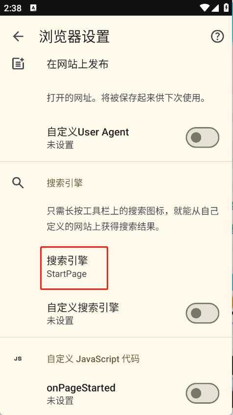Tap the signal strength status icon
Image resolution: width=233 pixels, height=415 pixels.
[215, 8]
